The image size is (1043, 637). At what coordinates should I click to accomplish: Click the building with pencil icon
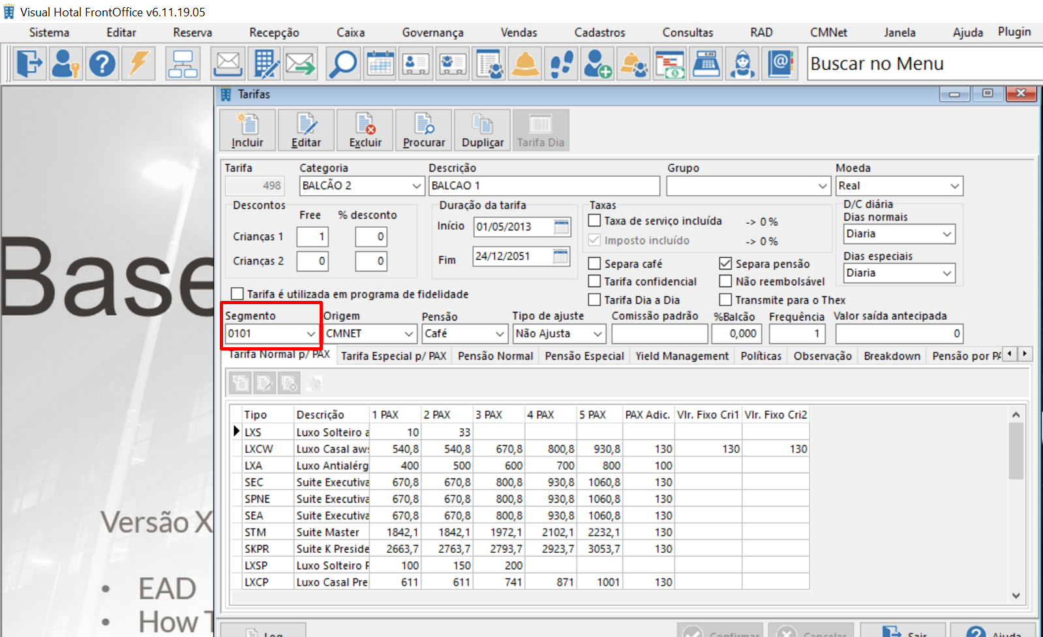265,64
